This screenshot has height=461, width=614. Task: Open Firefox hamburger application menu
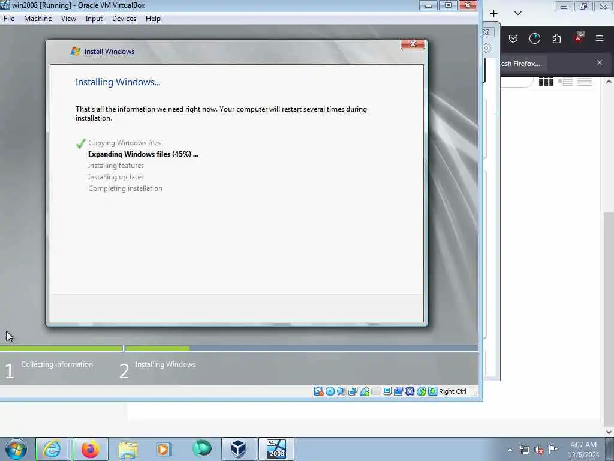[600, 38]
